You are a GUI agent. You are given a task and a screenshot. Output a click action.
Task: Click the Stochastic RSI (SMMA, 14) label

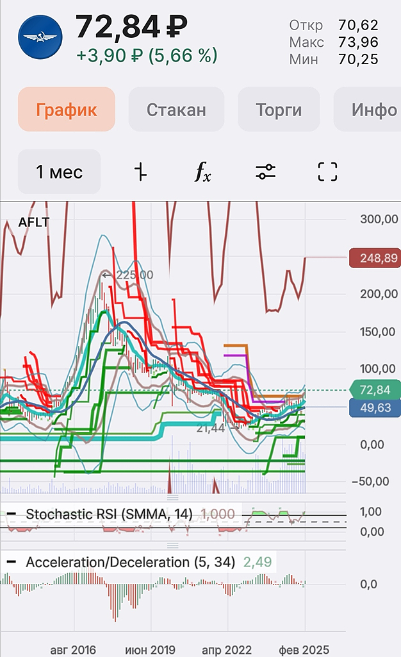click(x=109, y=514)
